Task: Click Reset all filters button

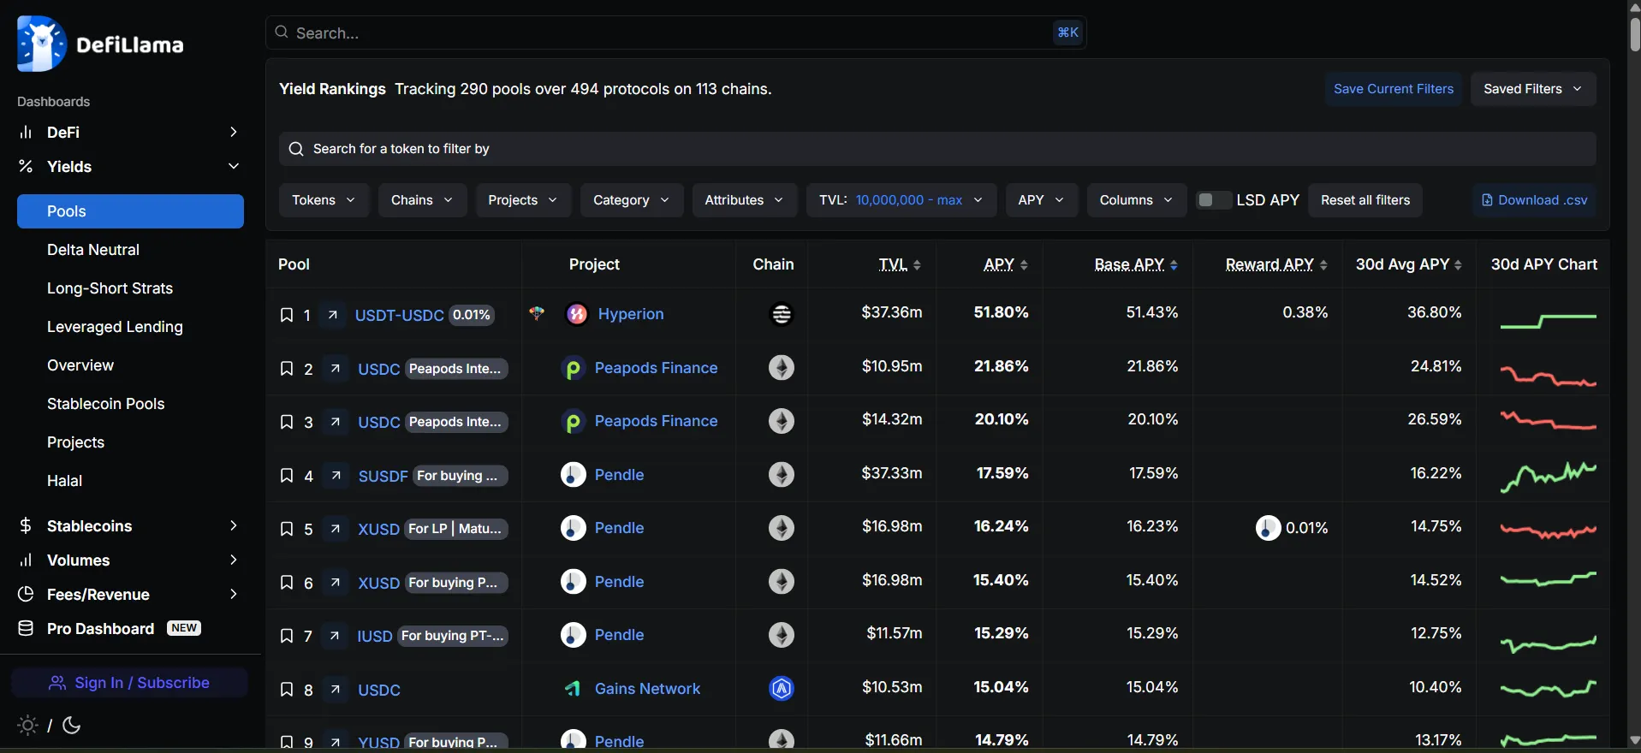Action: 1365,200
